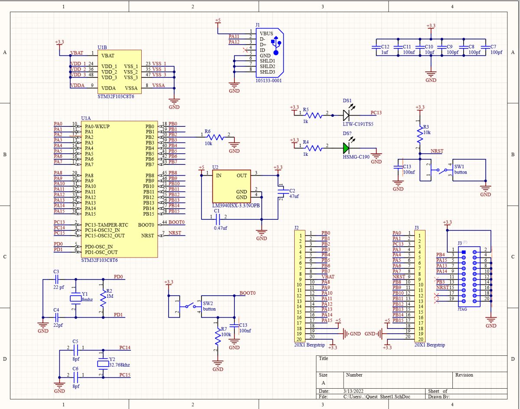Select the Y1 8mhz crystal symbol
This screenshot has width=520, height=409.
tap(76, 299)
